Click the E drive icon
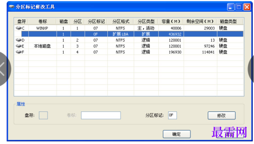The image size is (254, 144). [x=19, y=46]
